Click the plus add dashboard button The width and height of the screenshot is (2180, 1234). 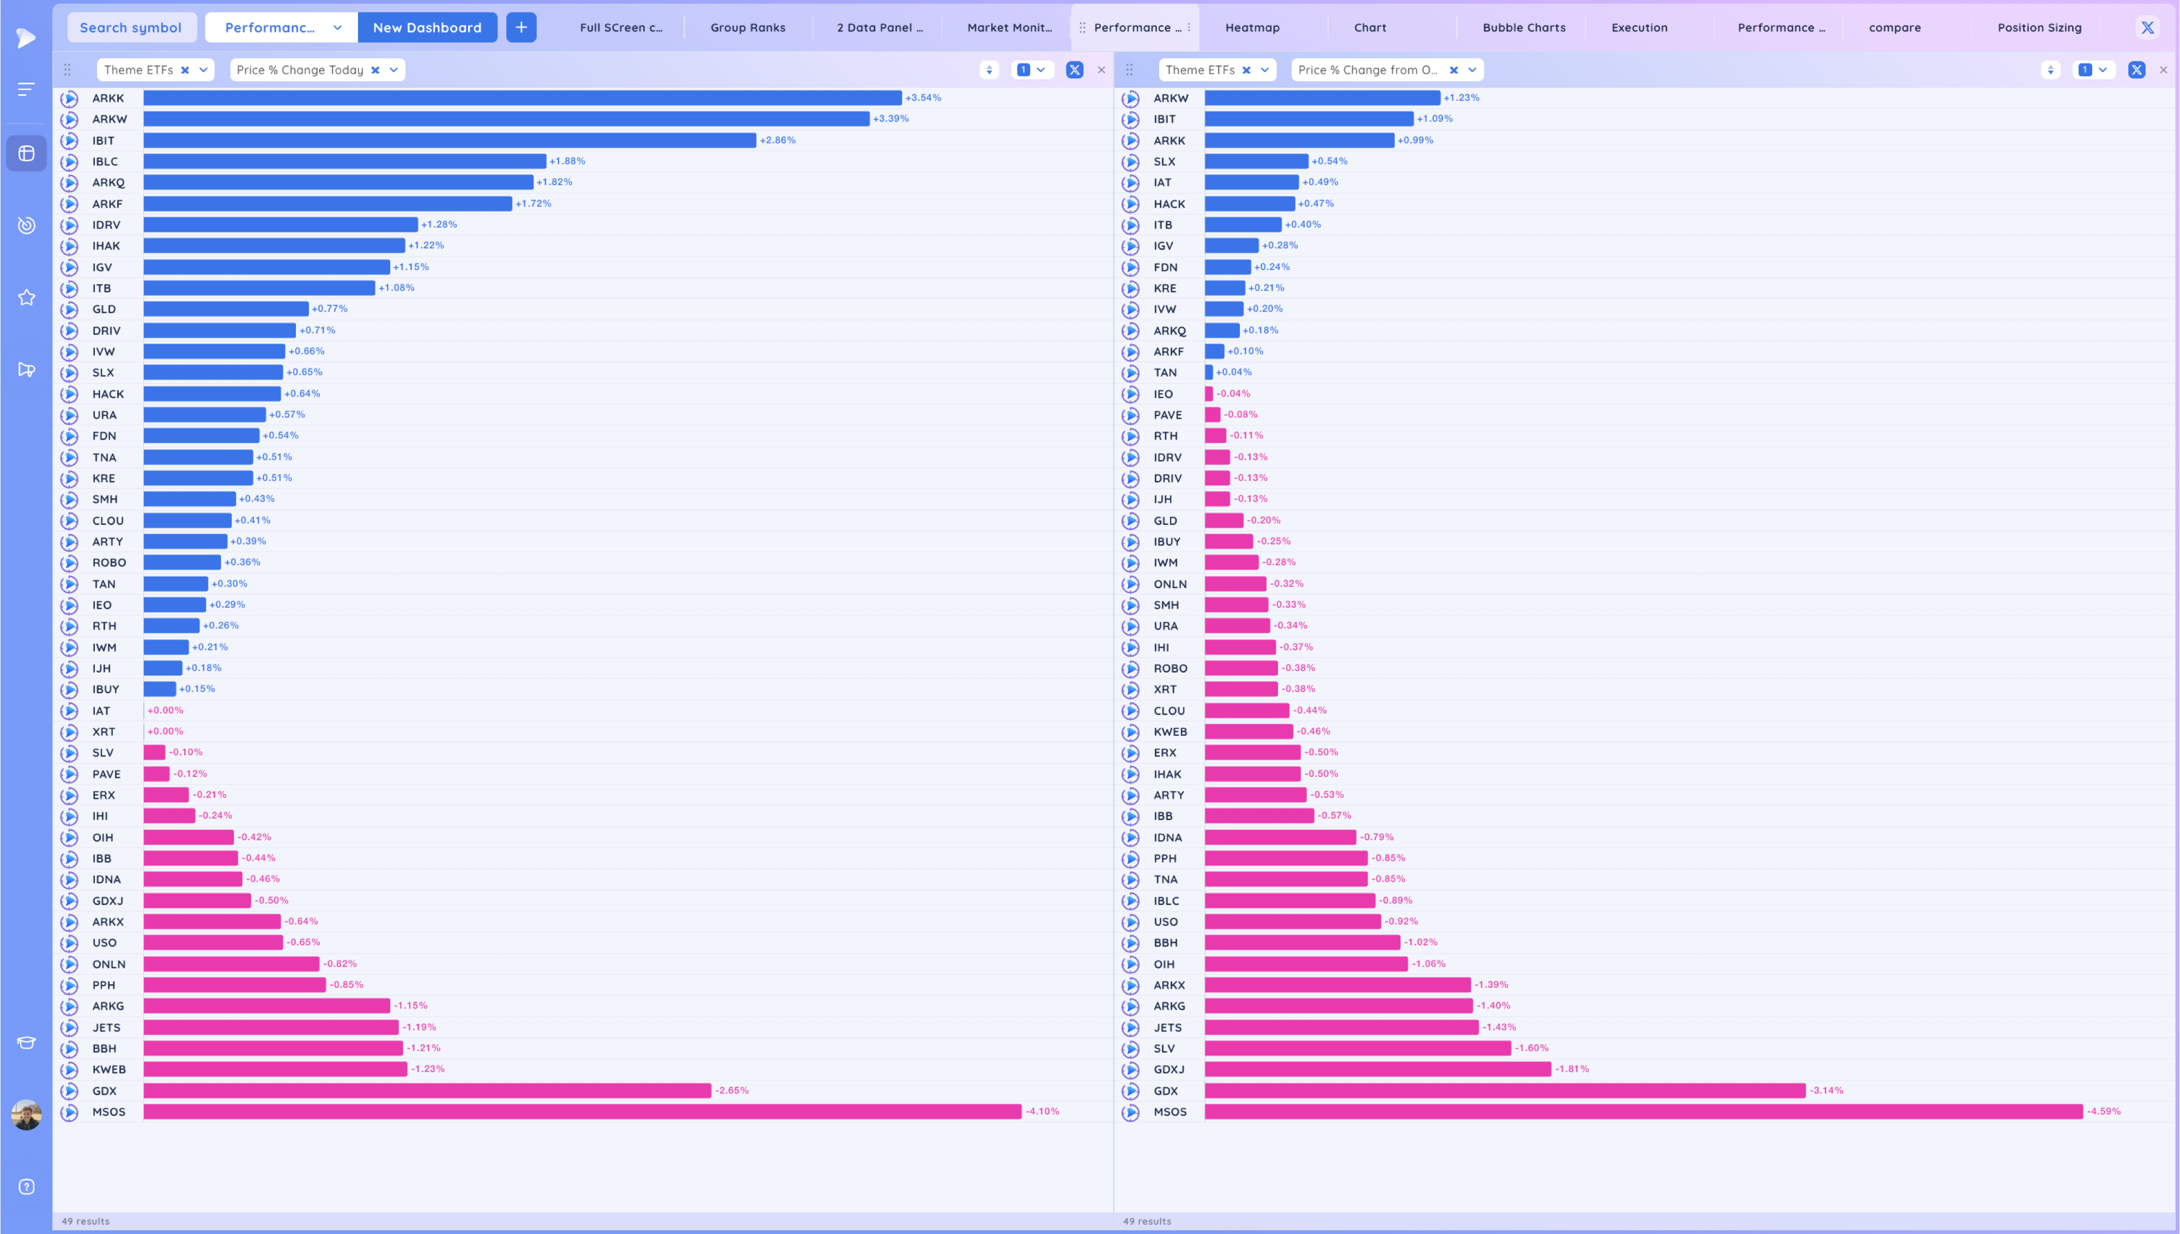520,28
